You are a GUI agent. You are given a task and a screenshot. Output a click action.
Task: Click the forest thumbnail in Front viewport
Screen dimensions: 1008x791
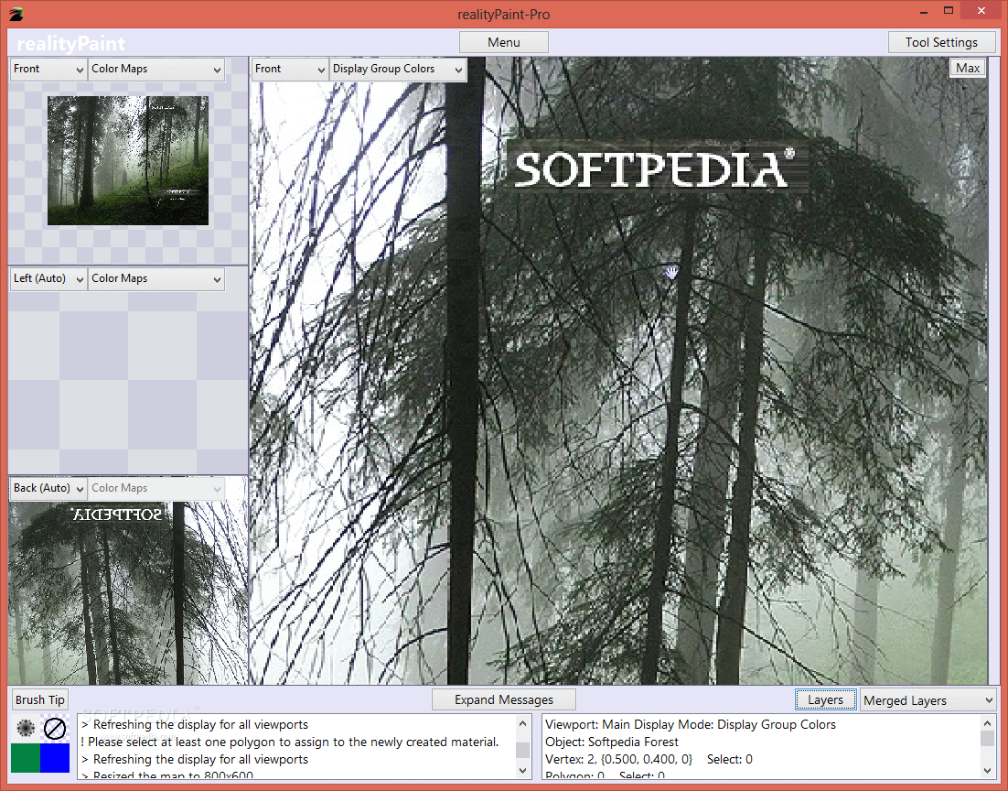tap(128, 160)
